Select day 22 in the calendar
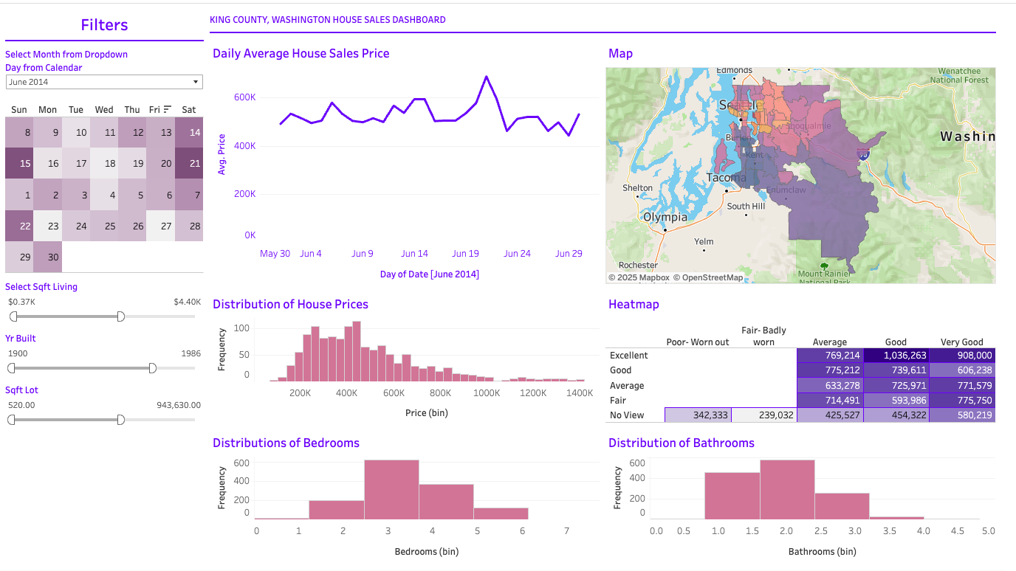This screenshot has height=571, width=1016. (19, 226)
